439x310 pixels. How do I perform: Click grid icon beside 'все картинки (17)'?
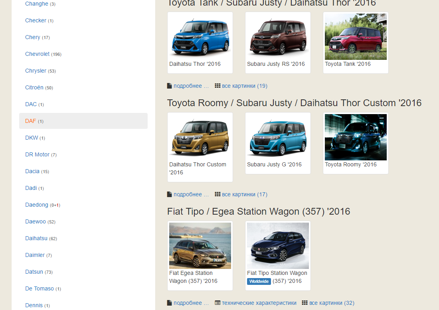pos(218,194)
